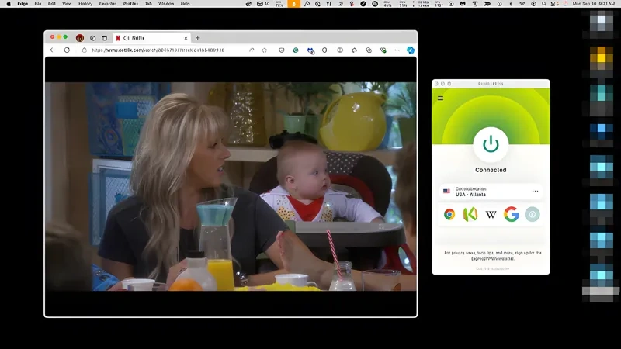Open the tab actions menu icon
Viewport: 621px width, 349px height.
click(104, 38)
